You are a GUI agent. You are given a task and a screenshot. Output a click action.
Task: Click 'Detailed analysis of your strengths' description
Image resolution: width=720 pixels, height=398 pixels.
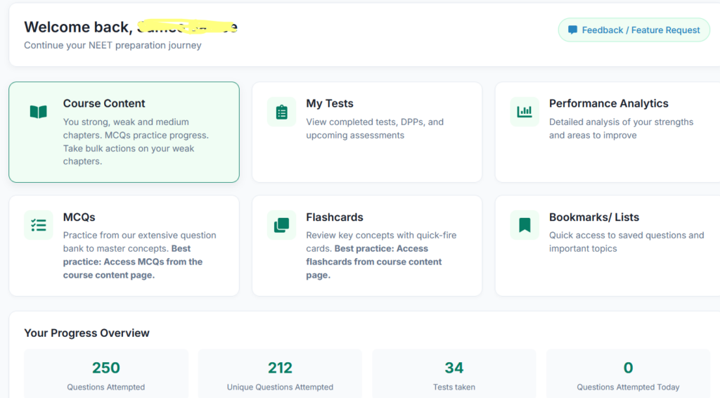(x=622, y=129)
